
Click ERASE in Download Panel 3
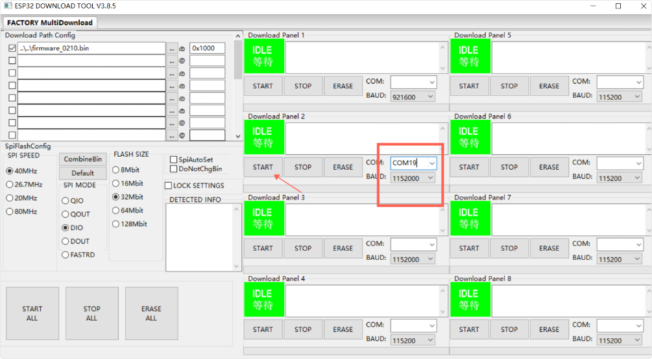click(343, 248)
